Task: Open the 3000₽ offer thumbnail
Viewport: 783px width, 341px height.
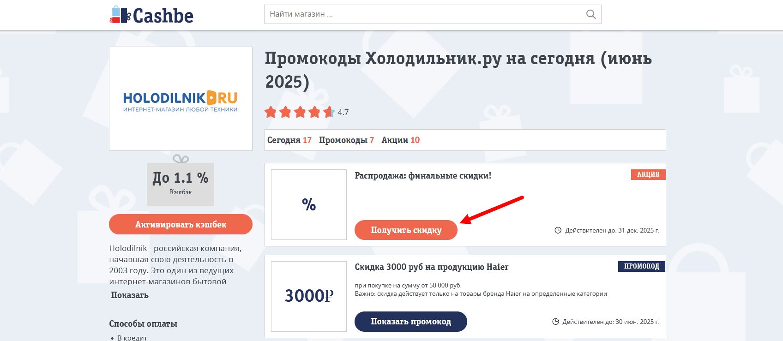Action: tap(309, 296)
